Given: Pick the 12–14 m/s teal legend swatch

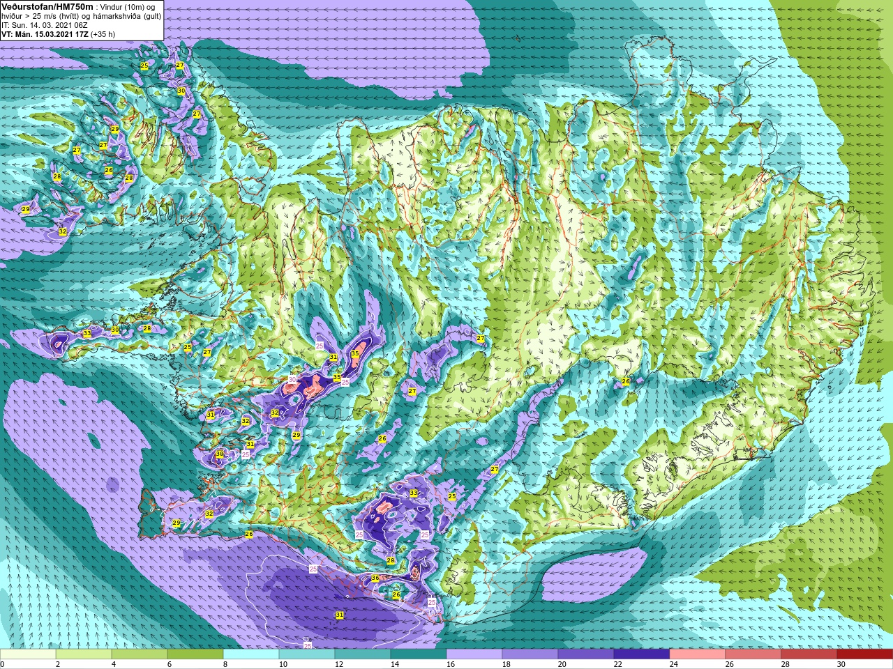Looking at the screenshot, I should [363, 654].
